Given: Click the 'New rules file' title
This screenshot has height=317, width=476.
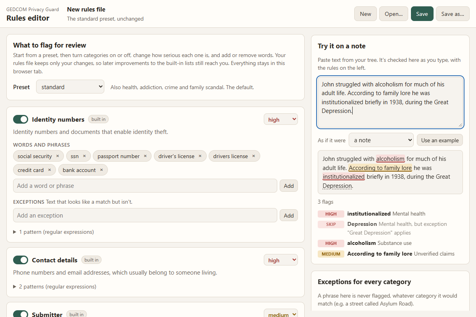Looking at the screenshot, I should tap(86, 9).
